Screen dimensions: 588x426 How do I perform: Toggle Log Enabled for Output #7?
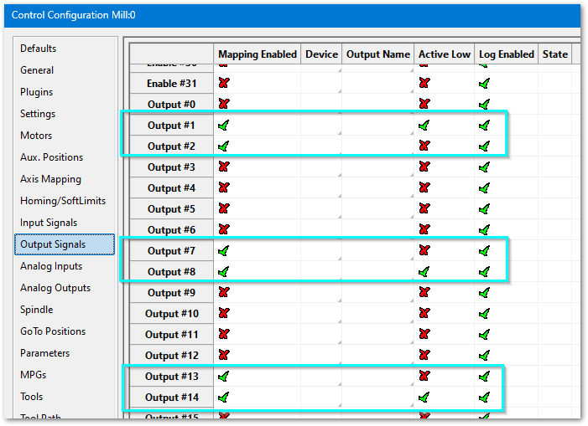[484, 251]
